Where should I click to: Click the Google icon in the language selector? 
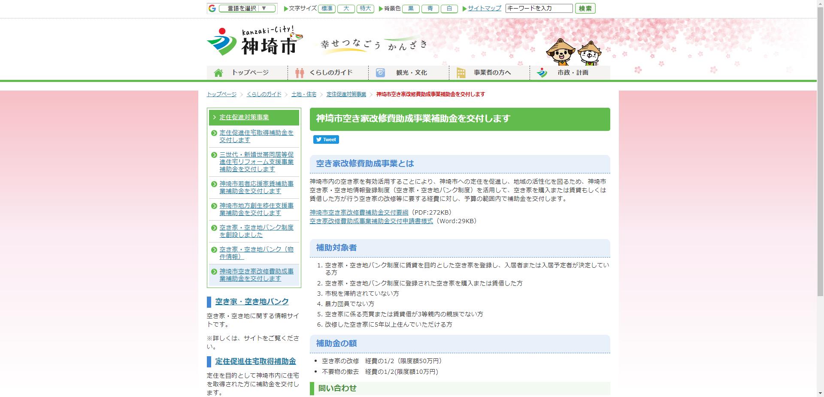(x=211, y=8)
